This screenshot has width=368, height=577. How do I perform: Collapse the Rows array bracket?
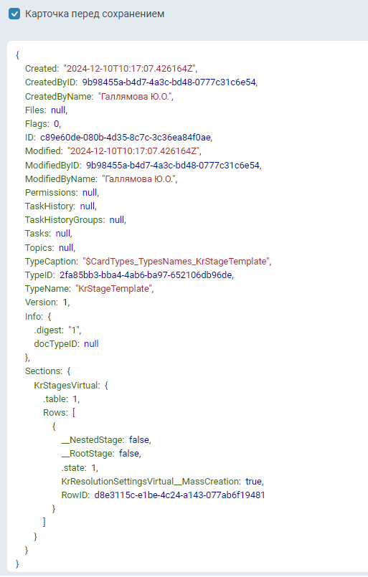tap(74, 413)
